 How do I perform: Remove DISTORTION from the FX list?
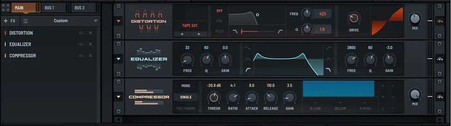point(91,33)
